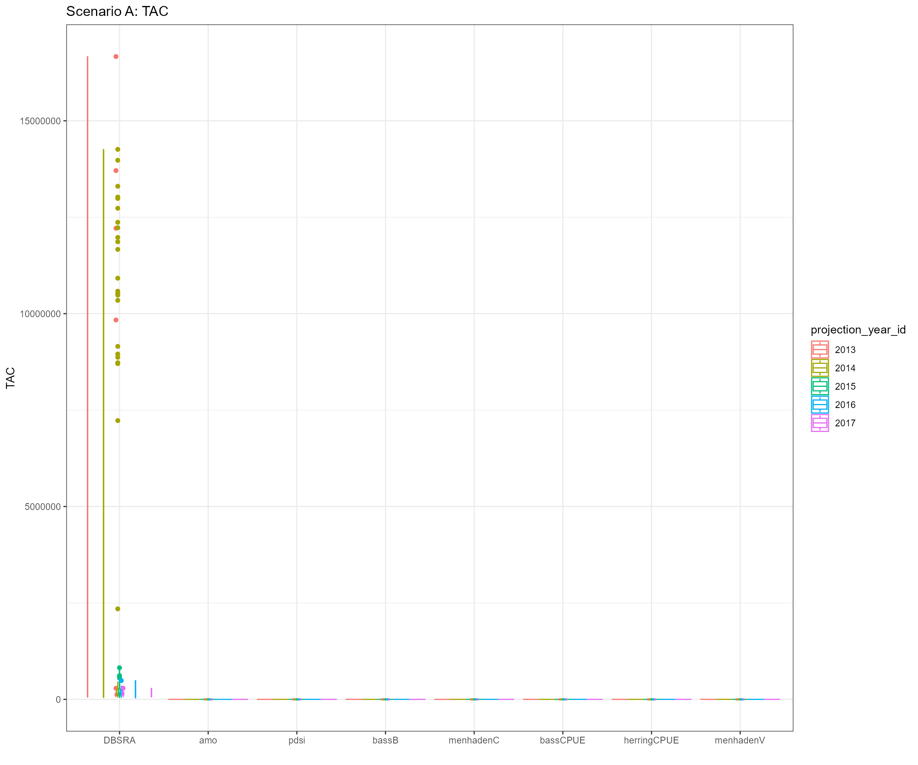Click the '5000000' y-axis tick label
The height and width of the screenshot is (765, 918).
(x=43, y=507)
